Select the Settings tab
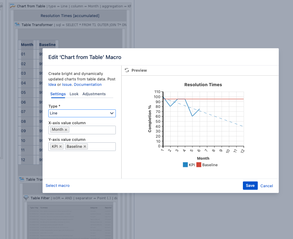This screenshot has height=239, width=293. point(58,94)
